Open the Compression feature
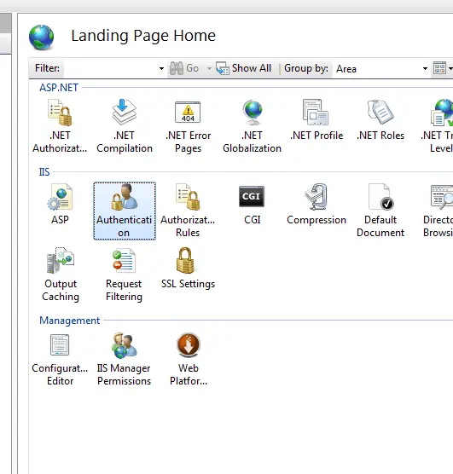Viewport: 453px width, 474px height. (x=317, y=205)
